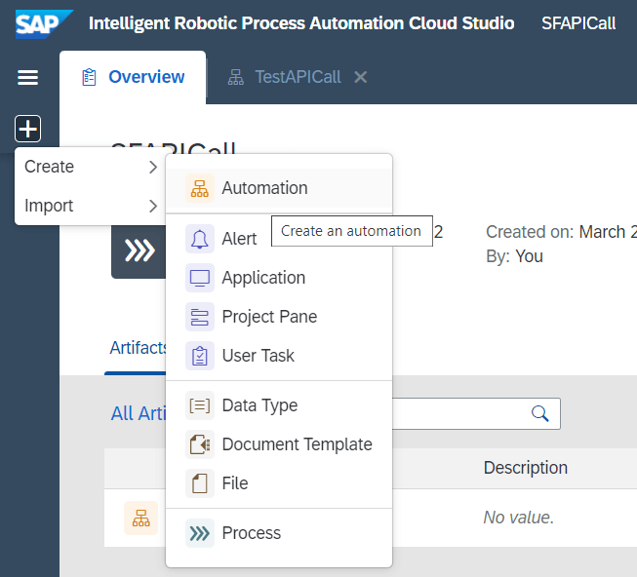
Task: Click into the artifacts search field
Action: coord(476,413)
